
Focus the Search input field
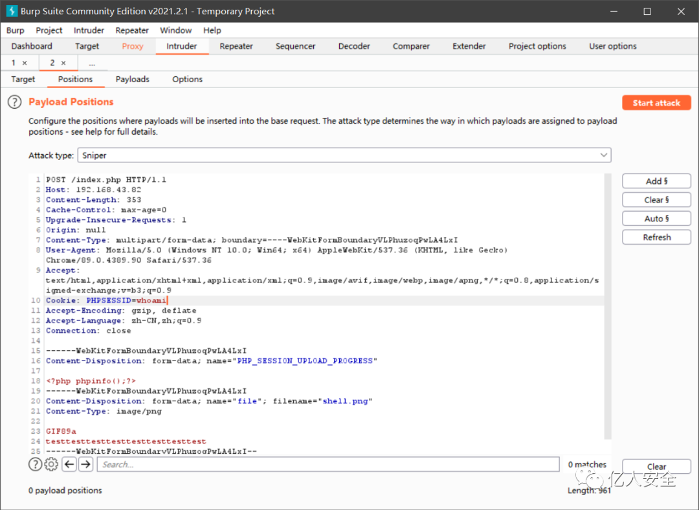(x=328, y=465)
